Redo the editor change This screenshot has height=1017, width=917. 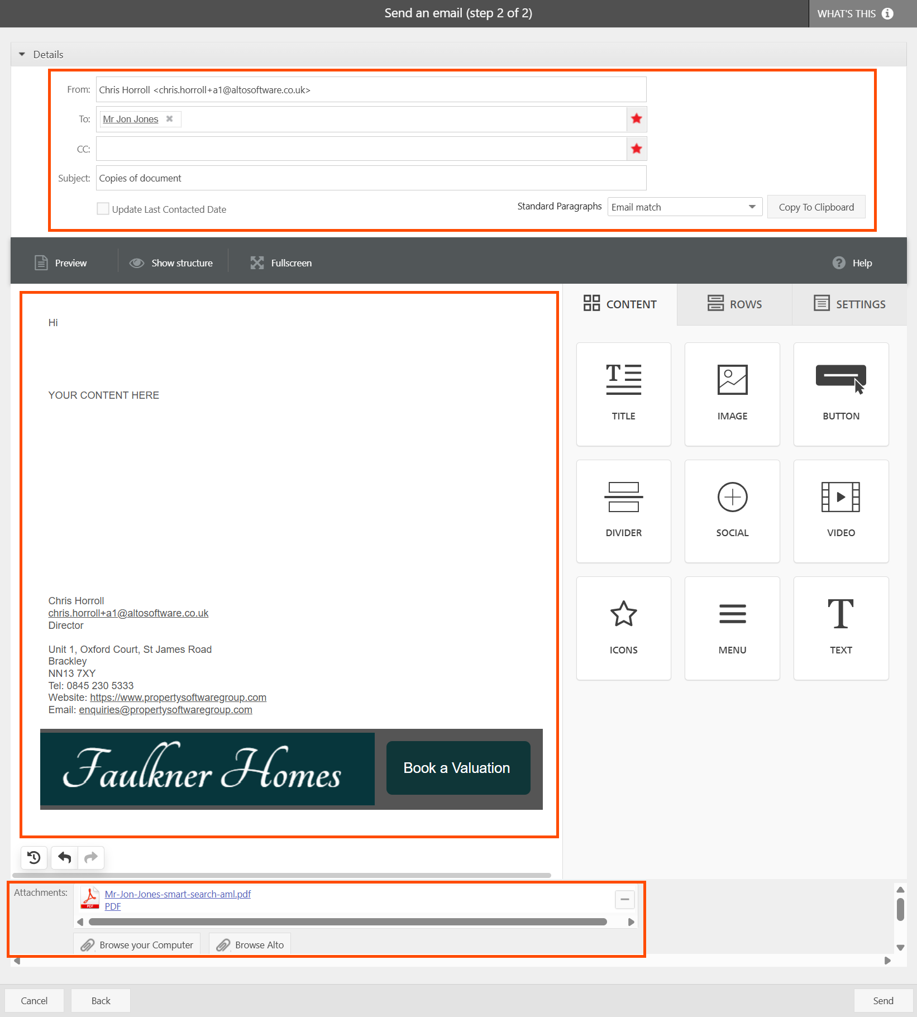pyautogui.click(x=91, y=857)
